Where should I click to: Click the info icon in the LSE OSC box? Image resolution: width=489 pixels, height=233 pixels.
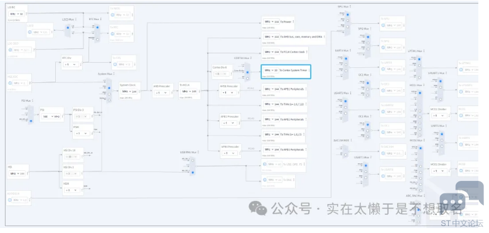(10, 50)
